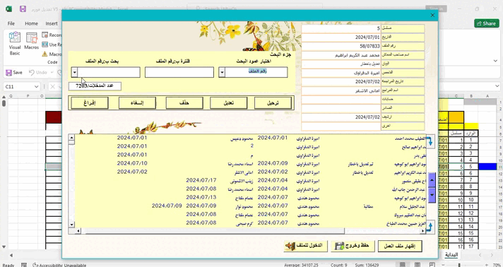Image resolution: width=503 pixels, height=267 pixels.
Task: Click the إلغاء button
Action: click(x=137, y=103)
